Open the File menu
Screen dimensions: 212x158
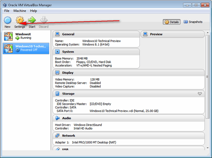[7, 11]
